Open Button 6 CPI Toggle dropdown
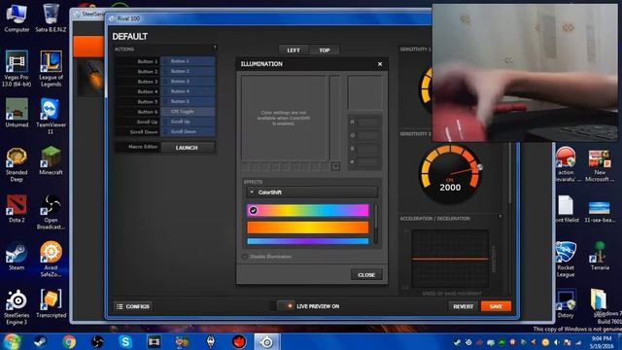This screenshot has width=622, height=350. tap(188, 112)
